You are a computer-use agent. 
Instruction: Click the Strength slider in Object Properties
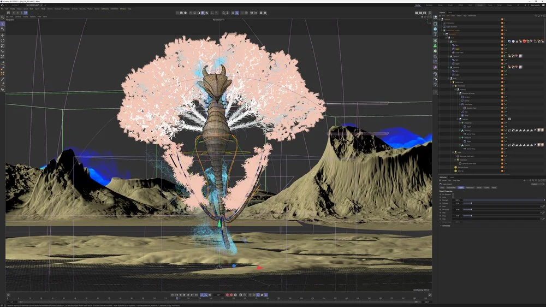coord(502,201)
